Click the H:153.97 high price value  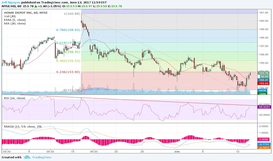tap(85, 6)
